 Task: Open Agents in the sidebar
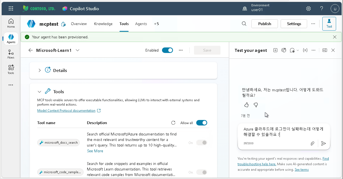pyautogui.click(x=11, y=39)
